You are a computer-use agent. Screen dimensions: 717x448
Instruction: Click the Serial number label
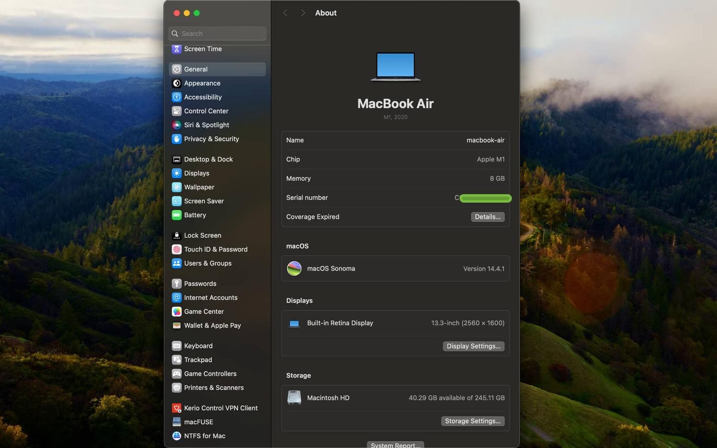click(x=307, y=198)
